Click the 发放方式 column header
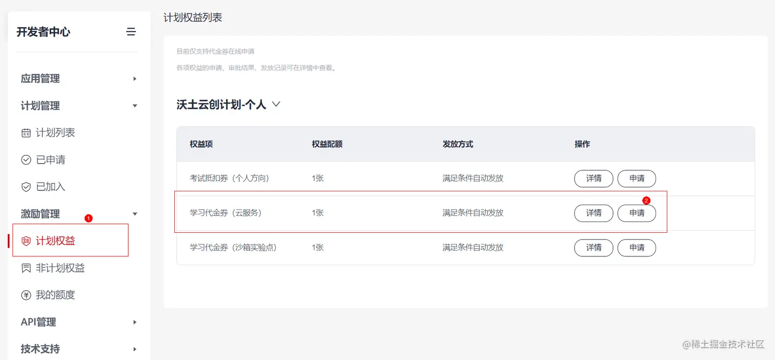 click(x=458, y=144)
